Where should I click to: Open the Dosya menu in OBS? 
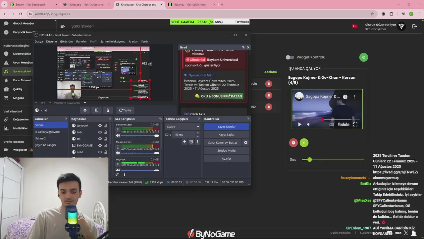pos(39,41)
